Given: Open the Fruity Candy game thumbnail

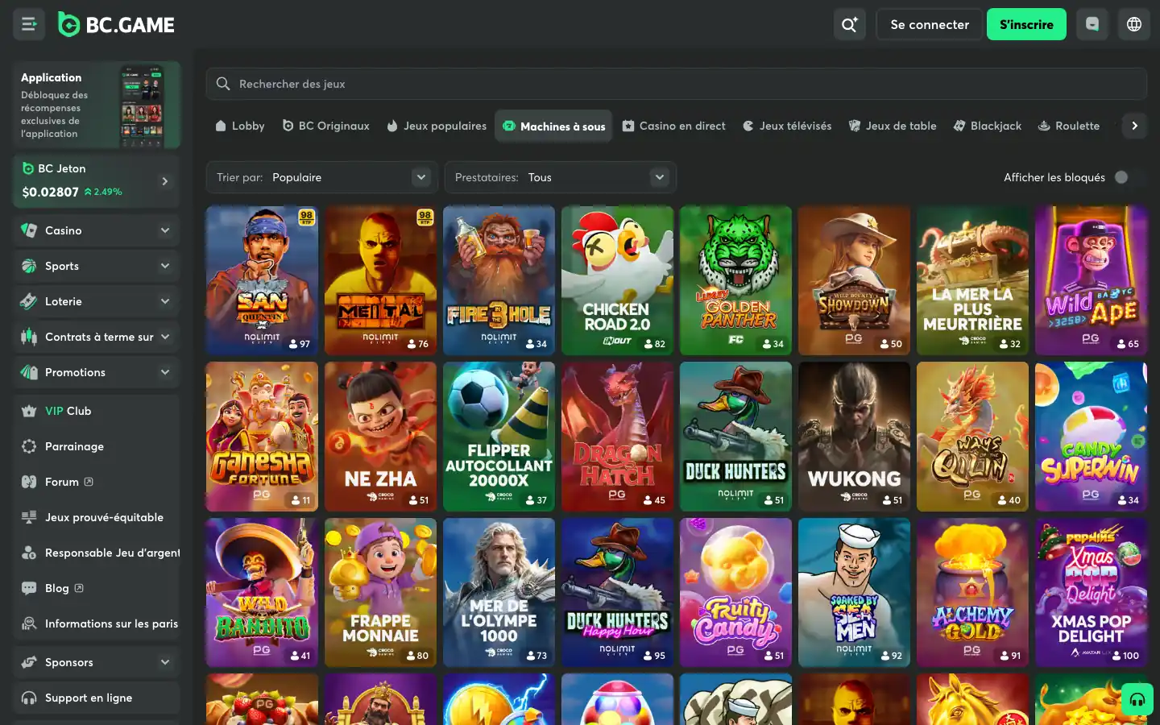Looking at the screenshot, I should tap(735, 592).
